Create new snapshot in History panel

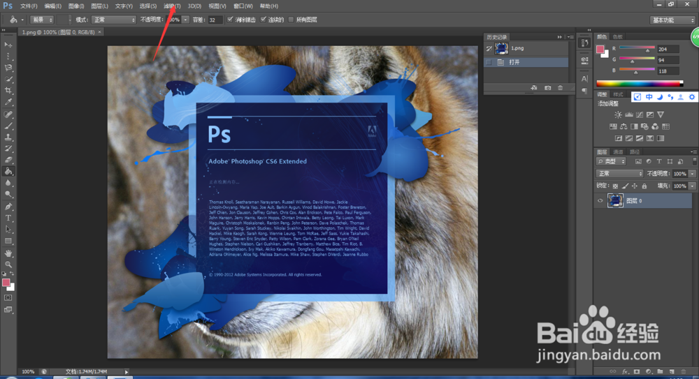[547, 88]
